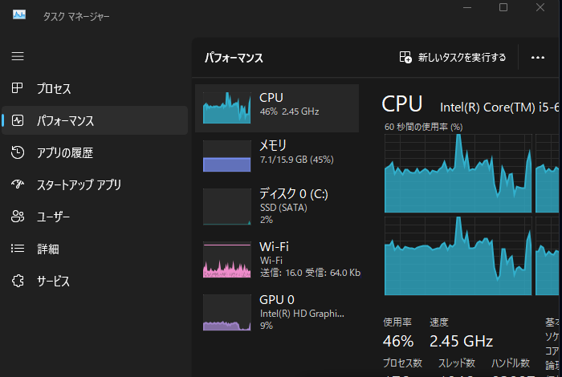Click the ハンドル数 label

511,363
